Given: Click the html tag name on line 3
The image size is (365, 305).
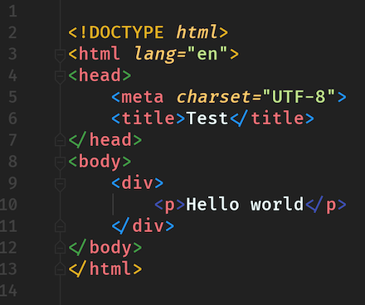Looking at the screenshot, I should (100, 54).
